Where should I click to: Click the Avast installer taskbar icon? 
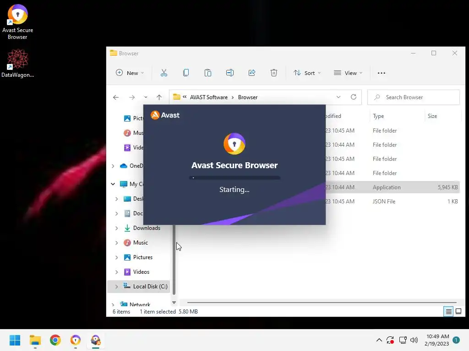pos(96,340)
